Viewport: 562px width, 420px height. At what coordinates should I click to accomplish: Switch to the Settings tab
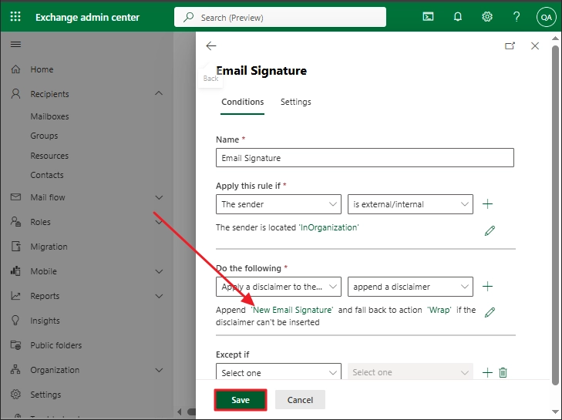point(296,102)
